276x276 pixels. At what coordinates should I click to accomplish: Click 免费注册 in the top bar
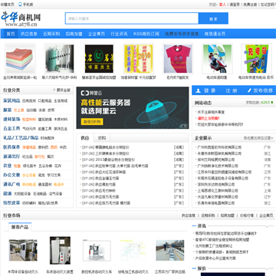point(250,5)
